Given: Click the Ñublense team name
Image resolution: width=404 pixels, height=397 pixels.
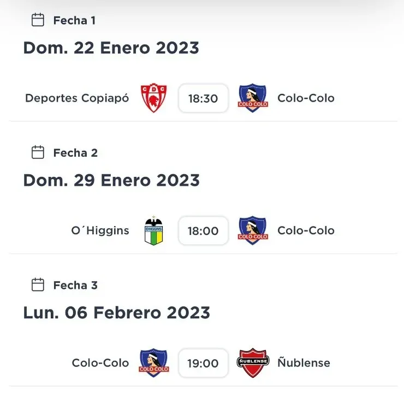Looking at the screenshot, I should [304, 363].
